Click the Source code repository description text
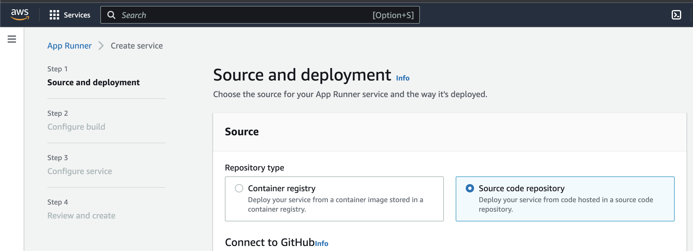The width and height of the screenshot is (693, 251). 566,205
